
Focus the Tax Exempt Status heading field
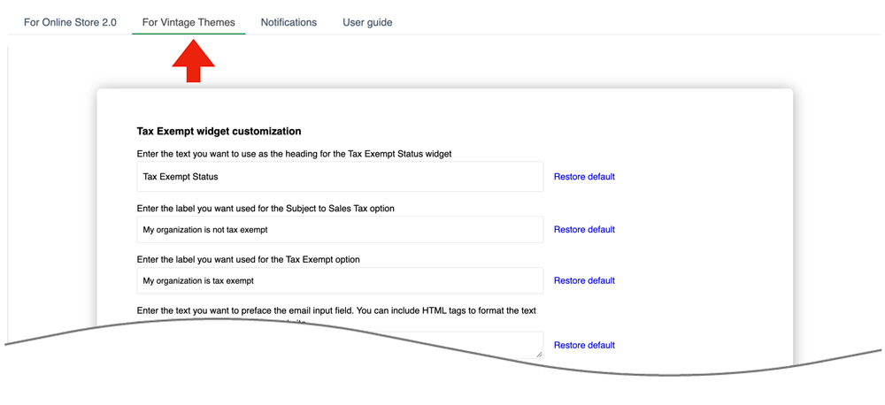(x=340, y=177)
